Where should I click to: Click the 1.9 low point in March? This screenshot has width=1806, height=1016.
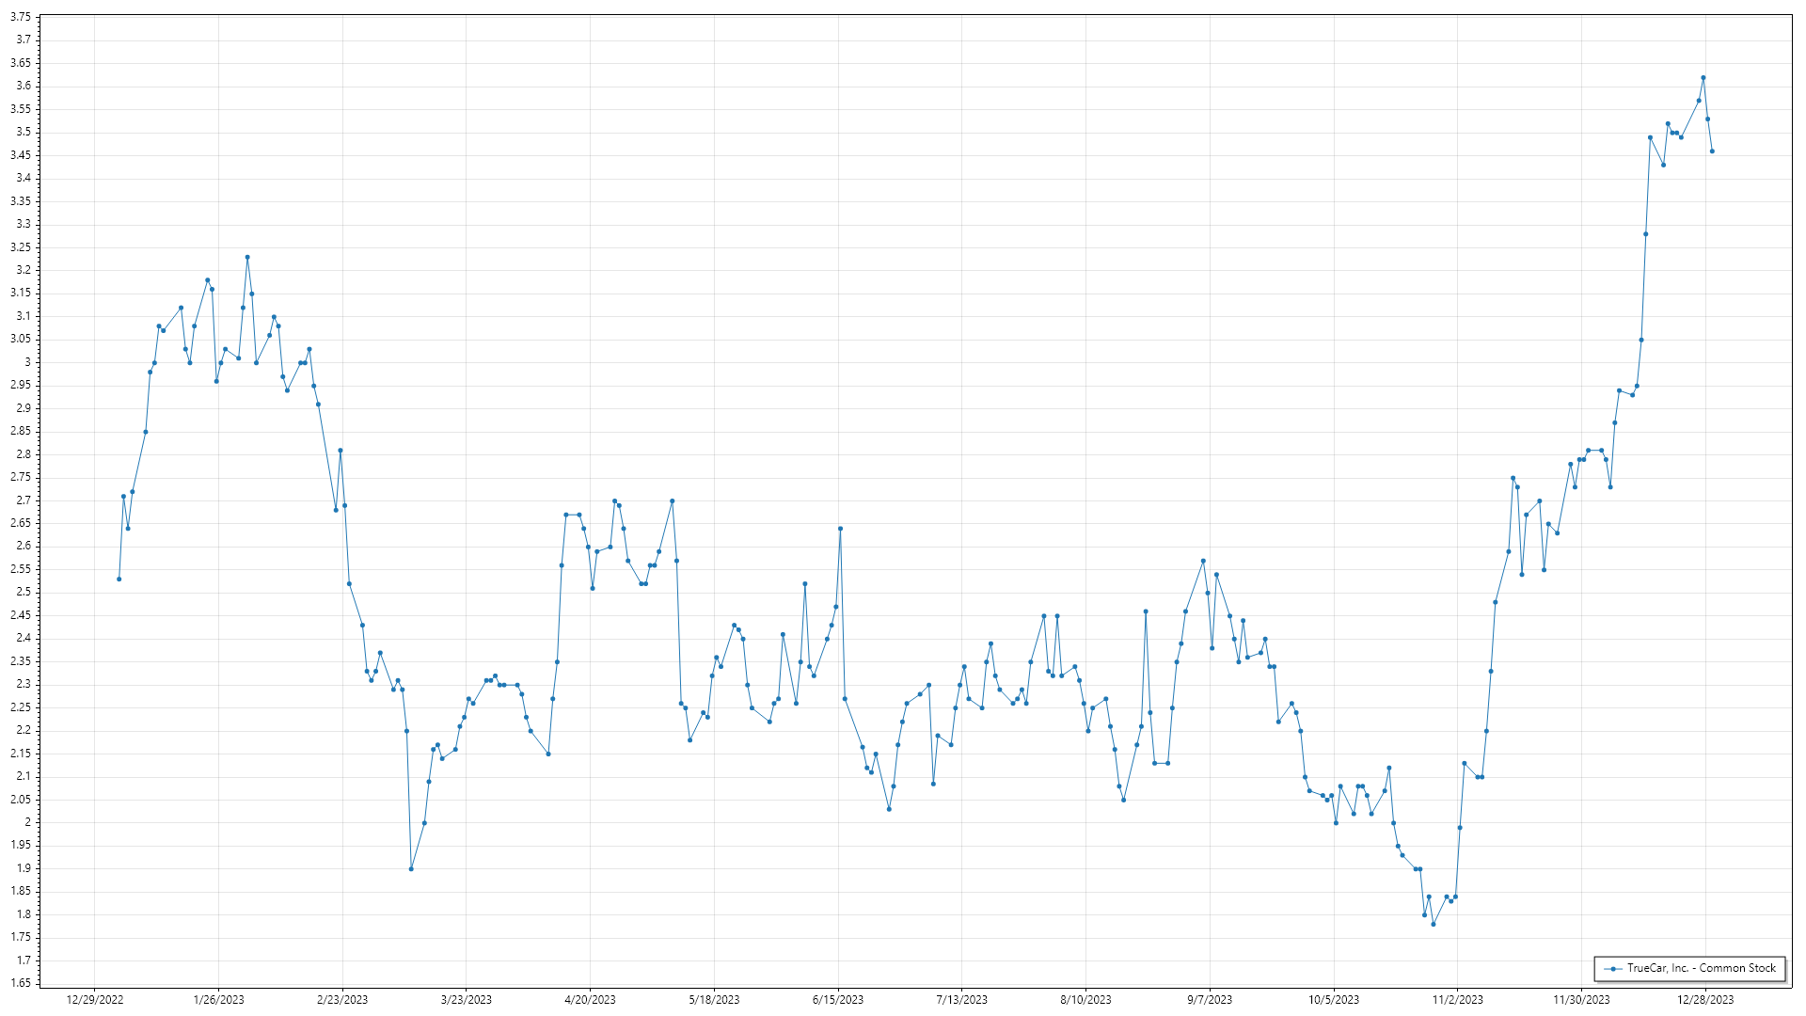(411, 868)
